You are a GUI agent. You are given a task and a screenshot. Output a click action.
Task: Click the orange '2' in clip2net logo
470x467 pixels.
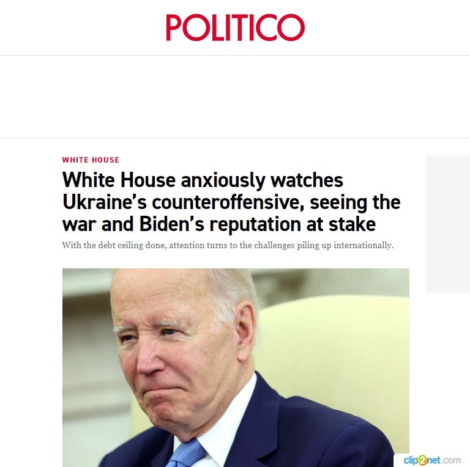point(422,460)
